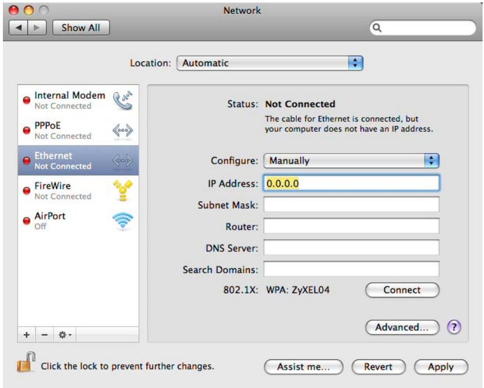The image size is (484, 388).
Task: Click the Show All button
Action: pos(81,28)
